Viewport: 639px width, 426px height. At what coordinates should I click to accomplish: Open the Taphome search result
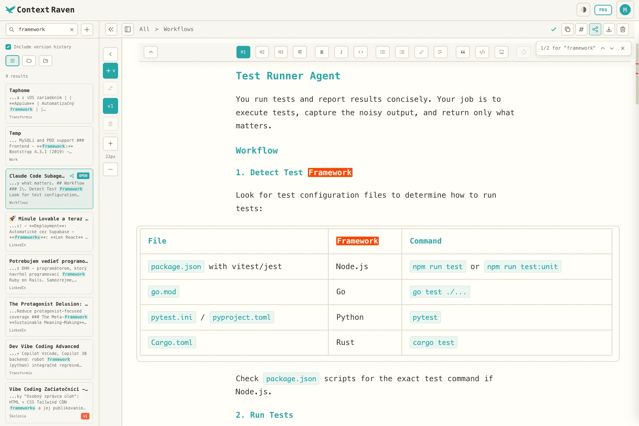click(x=49, y=103)
